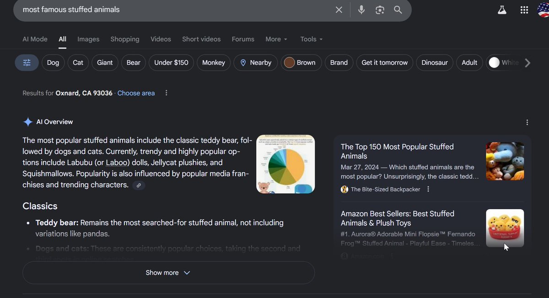Open Amazon Best Sellers stuffed animals link

pos(398,218)
